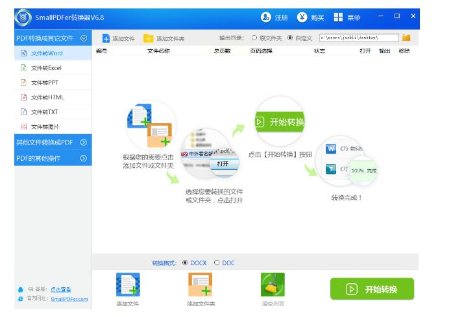Click the large bottom 添加文件 document icon
Image resolution: width=451 pixels, height=317 pixels.
128,285
